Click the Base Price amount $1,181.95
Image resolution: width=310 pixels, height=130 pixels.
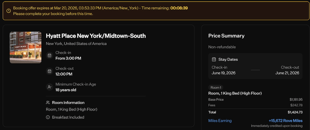pos(296,100)
